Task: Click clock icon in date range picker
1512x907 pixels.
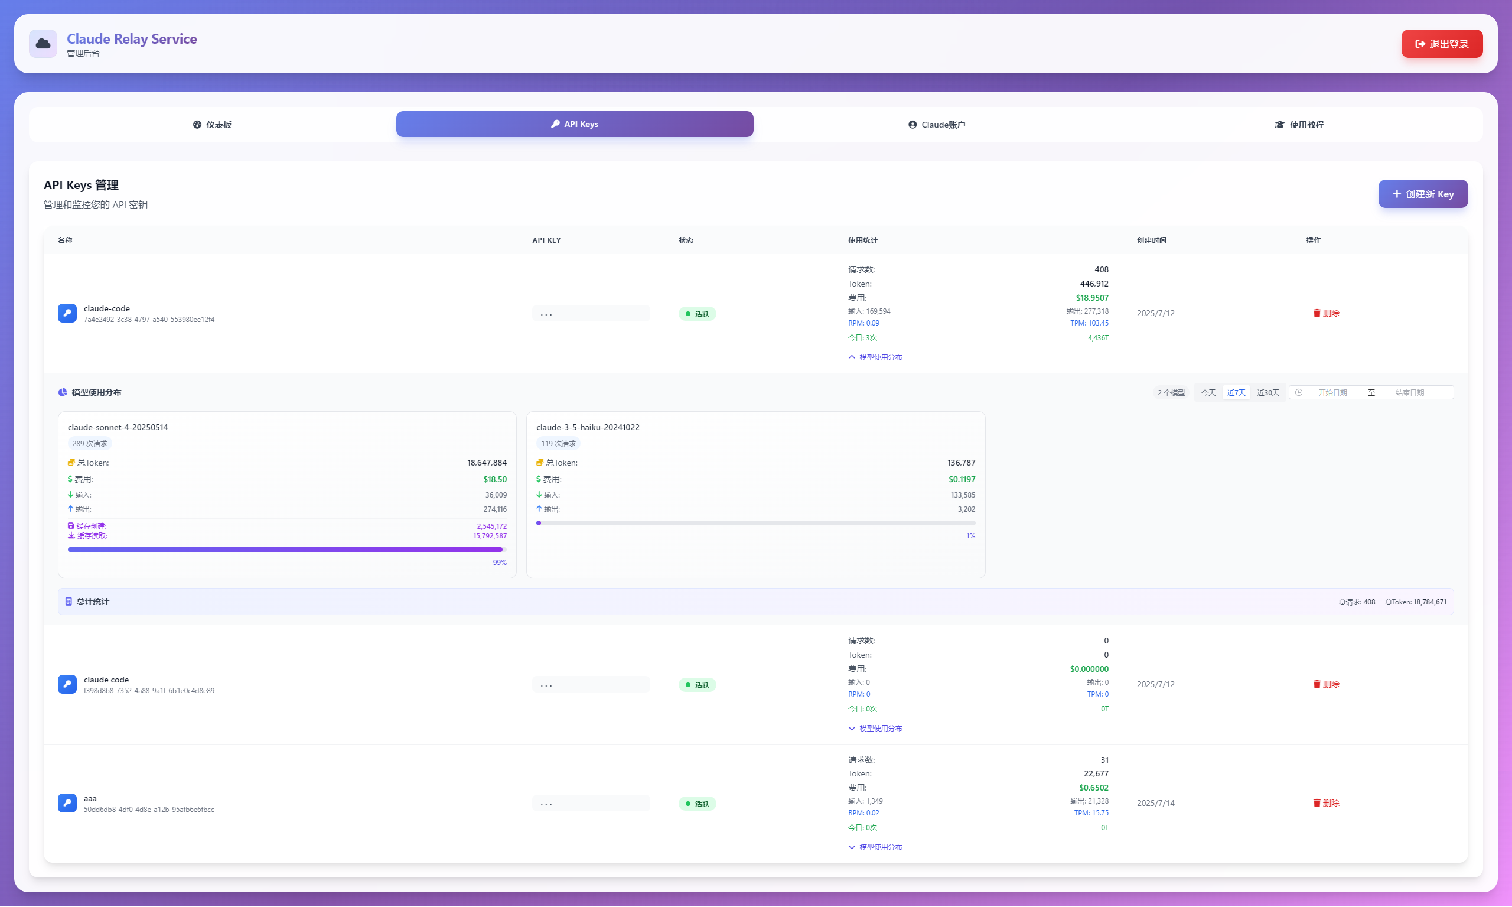Action: pos(1299,392)
